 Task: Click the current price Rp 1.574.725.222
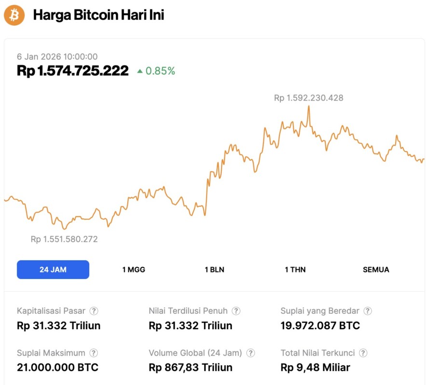point(73,71)
